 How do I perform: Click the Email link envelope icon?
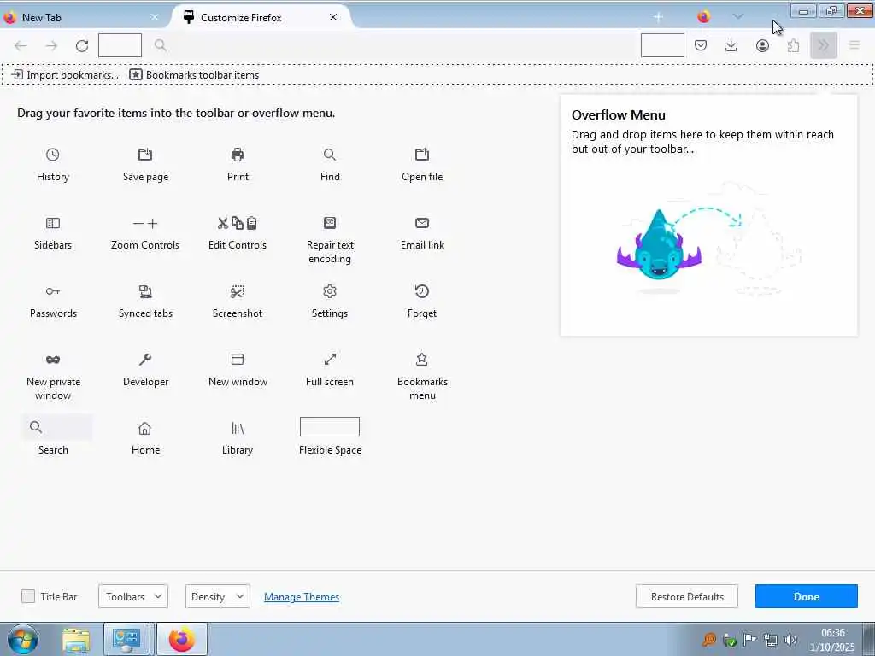[422, 223]
